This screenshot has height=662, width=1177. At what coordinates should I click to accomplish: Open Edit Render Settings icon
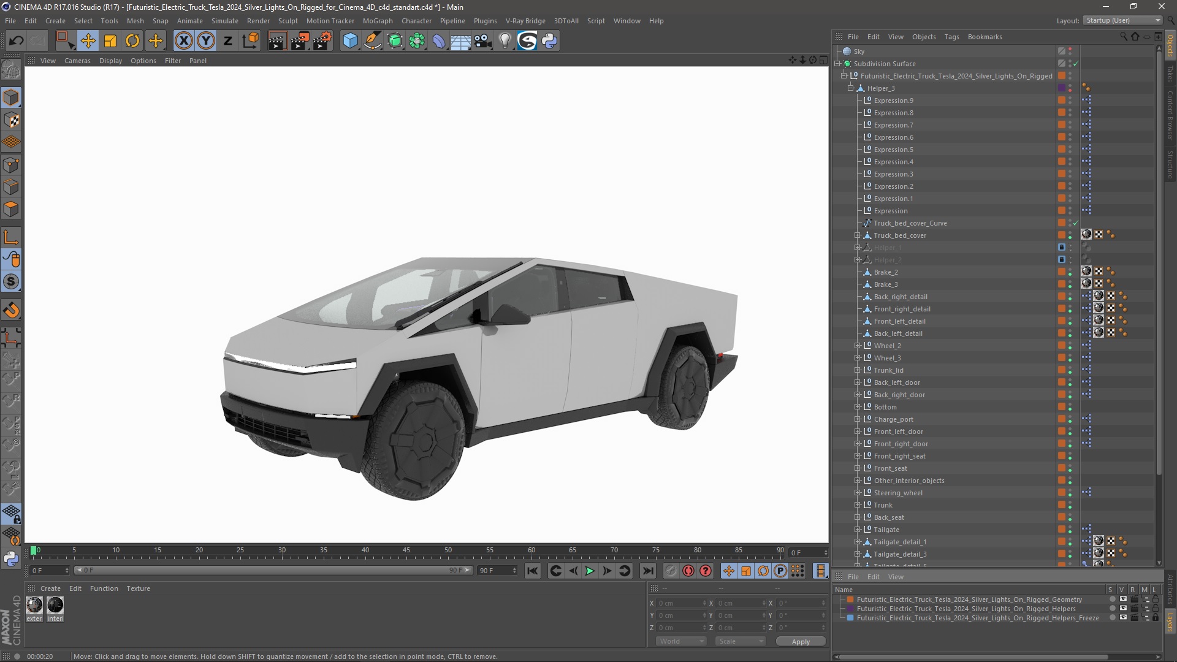(x=322, y=40)
